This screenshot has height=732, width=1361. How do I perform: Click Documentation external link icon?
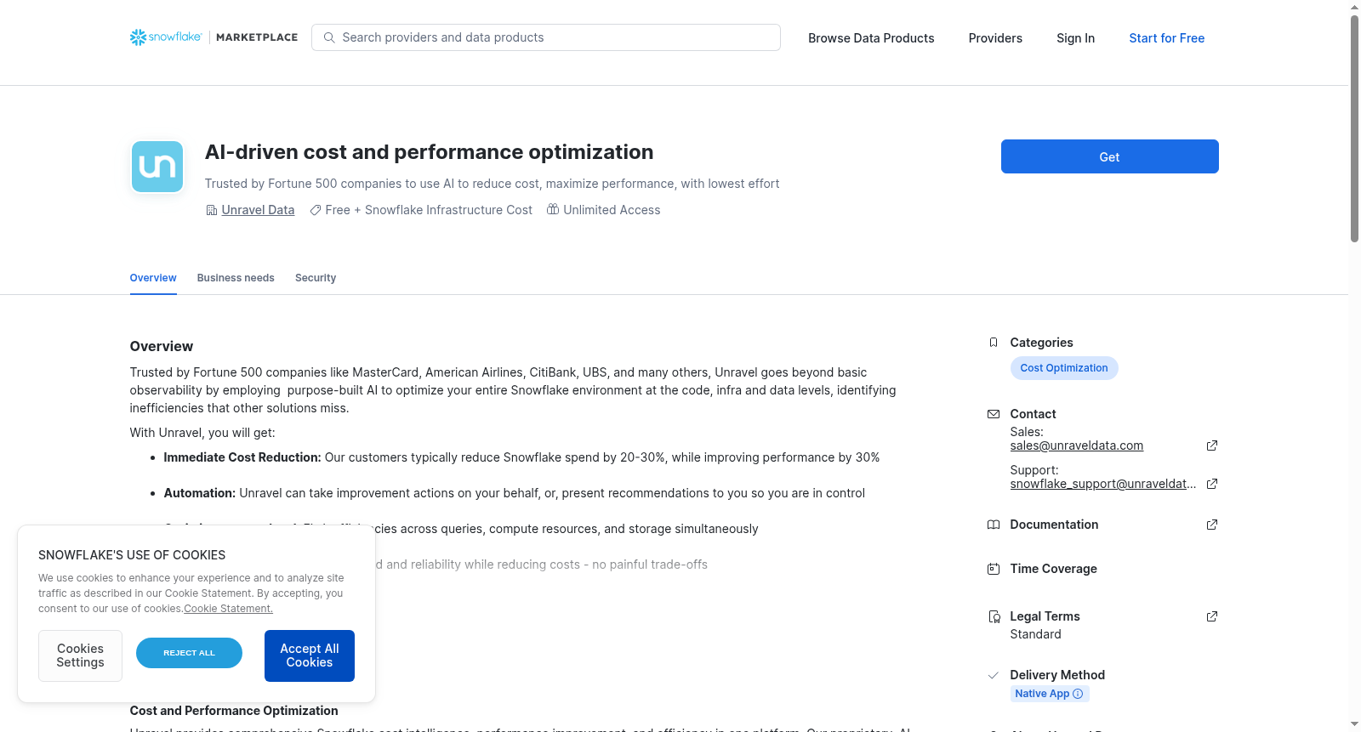[x=1212, y=525]
